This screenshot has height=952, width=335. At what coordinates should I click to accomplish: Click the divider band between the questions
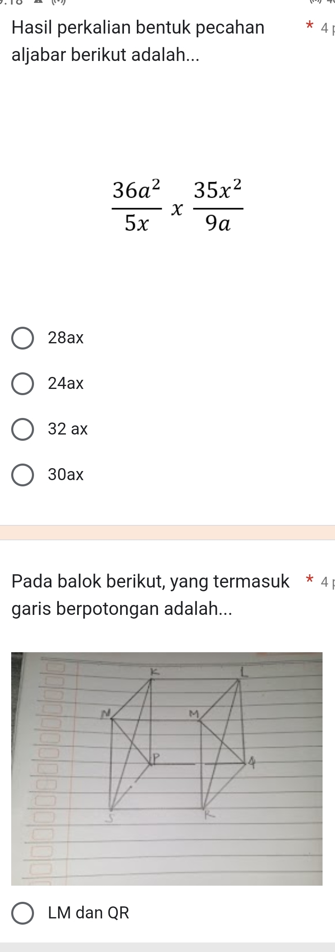[167, 532]
